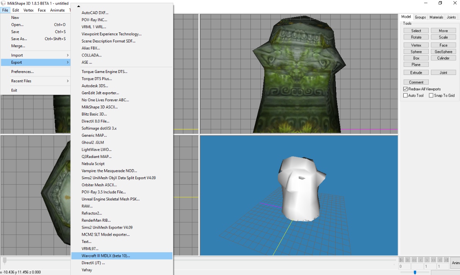Open the Edit menu

point(16,10)
